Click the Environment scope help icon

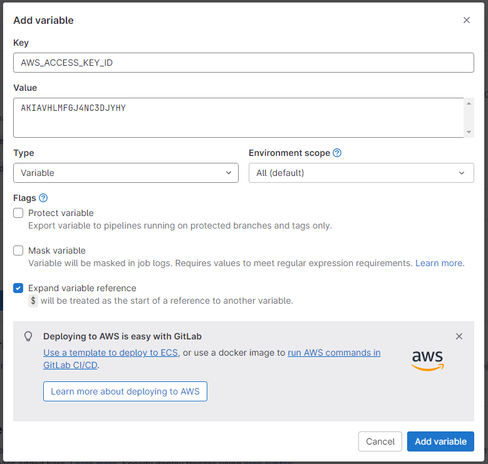[337, 153]
